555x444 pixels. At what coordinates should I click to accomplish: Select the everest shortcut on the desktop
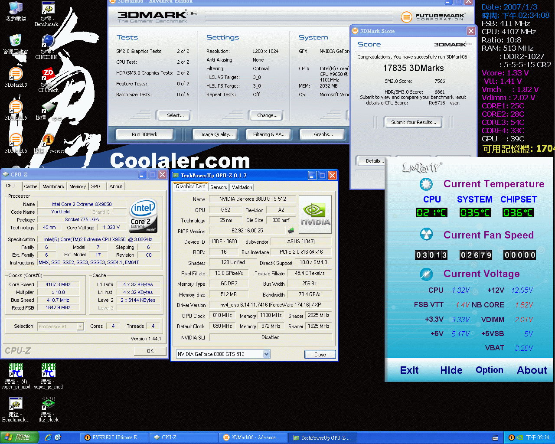tap(48, 143)
